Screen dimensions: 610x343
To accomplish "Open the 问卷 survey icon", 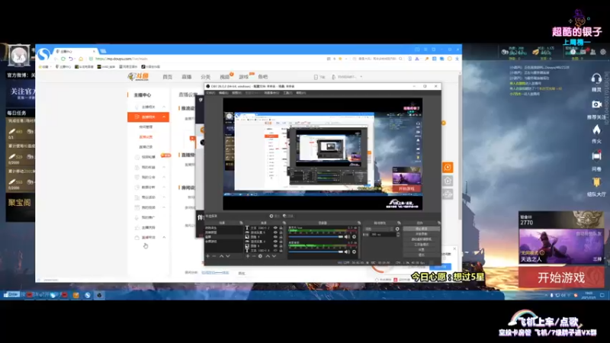I will pos(596,156).
